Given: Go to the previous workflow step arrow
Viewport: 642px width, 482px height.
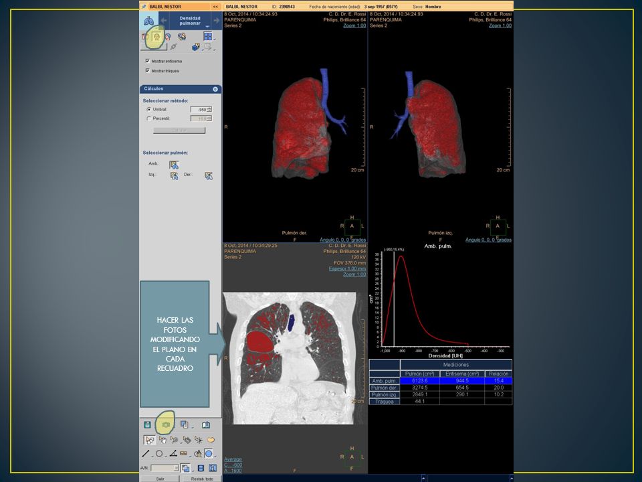Looking at the screenshot, I should (x=164, y=21).
